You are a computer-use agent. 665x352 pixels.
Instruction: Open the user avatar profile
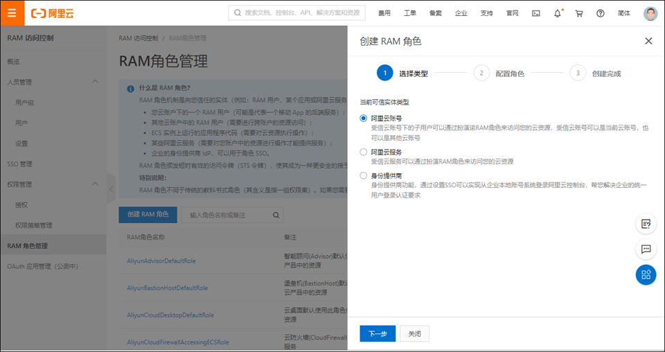click(x=650, y=13)
